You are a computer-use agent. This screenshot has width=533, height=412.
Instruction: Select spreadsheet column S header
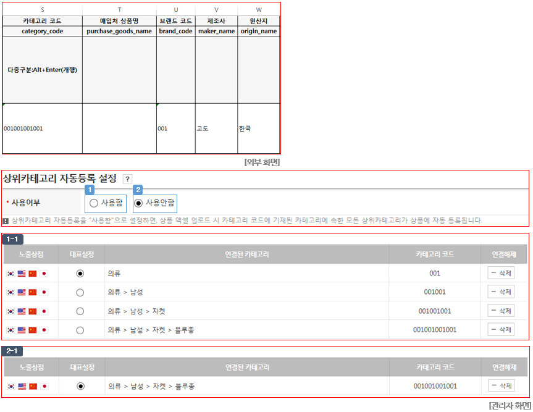point(43,9)
